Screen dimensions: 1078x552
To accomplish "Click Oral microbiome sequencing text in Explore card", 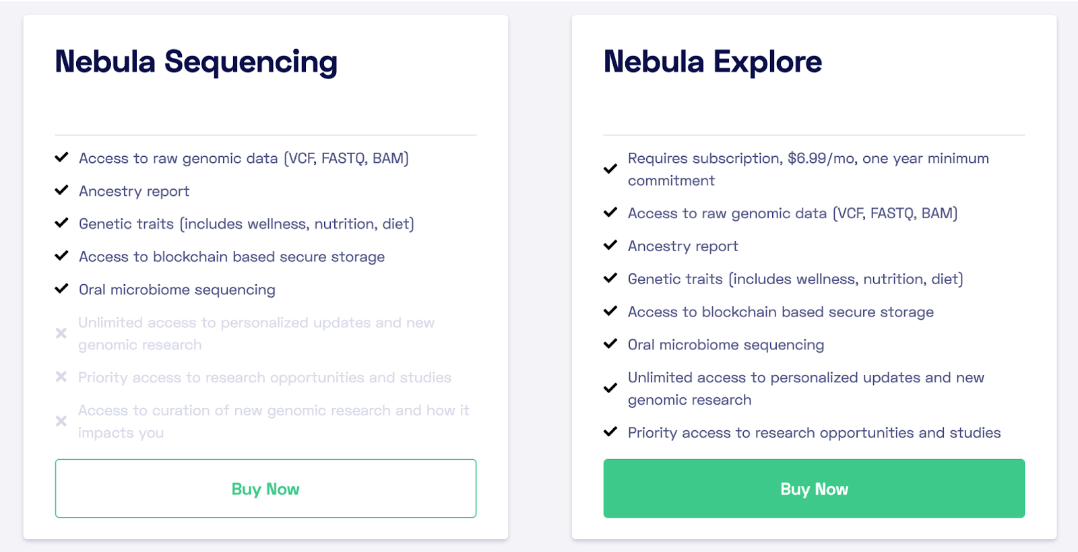I will (726, 345).
